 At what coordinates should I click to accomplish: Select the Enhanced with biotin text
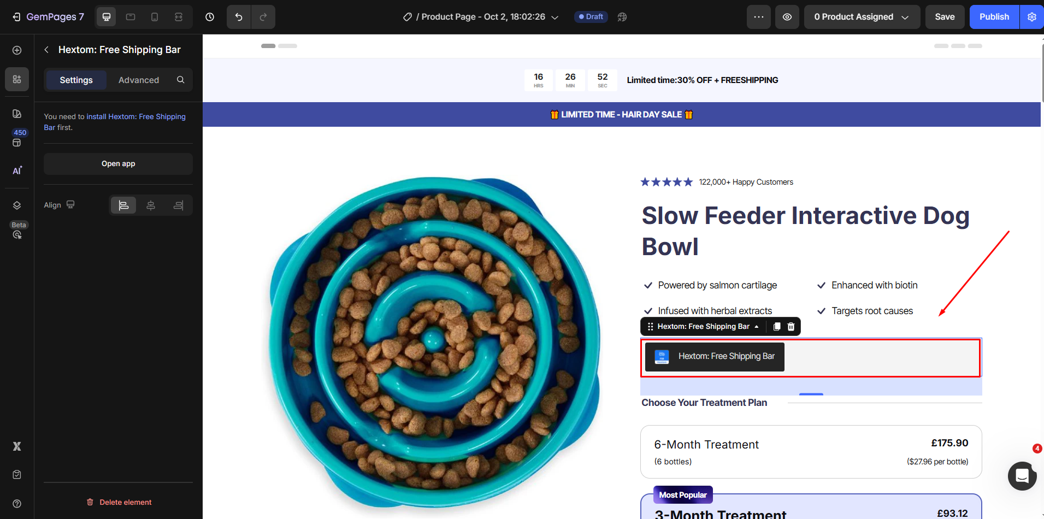point(875,285)
